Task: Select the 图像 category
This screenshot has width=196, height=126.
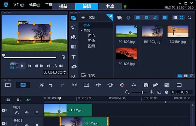Action: coord(91,41)
